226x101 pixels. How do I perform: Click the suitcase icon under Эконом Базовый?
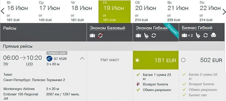92,35
